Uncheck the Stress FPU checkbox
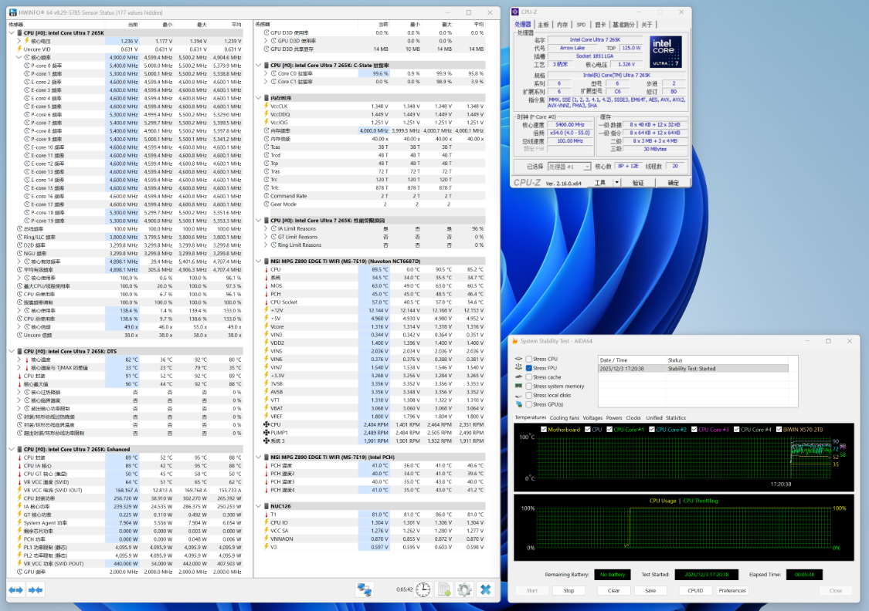Viewport: 869px width, 611px height. (x=529, y=368)
